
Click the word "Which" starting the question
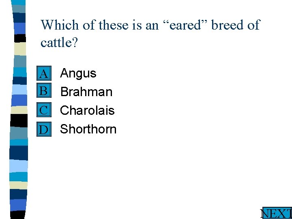59,25
